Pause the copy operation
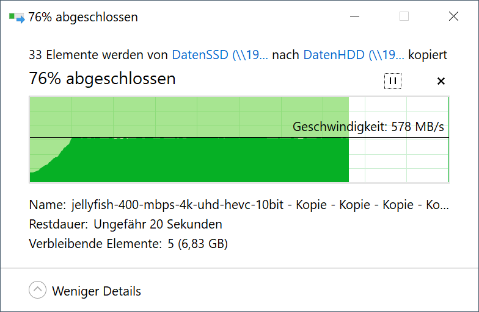Screen dimensions: 479x312 pos(393,80)
